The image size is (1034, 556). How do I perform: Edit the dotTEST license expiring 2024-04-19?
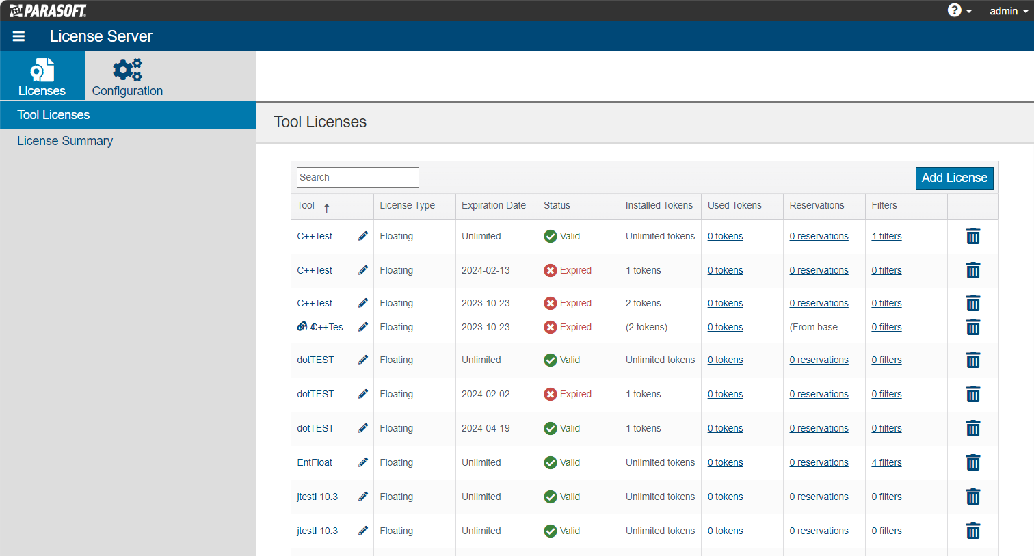pos(363,428)
